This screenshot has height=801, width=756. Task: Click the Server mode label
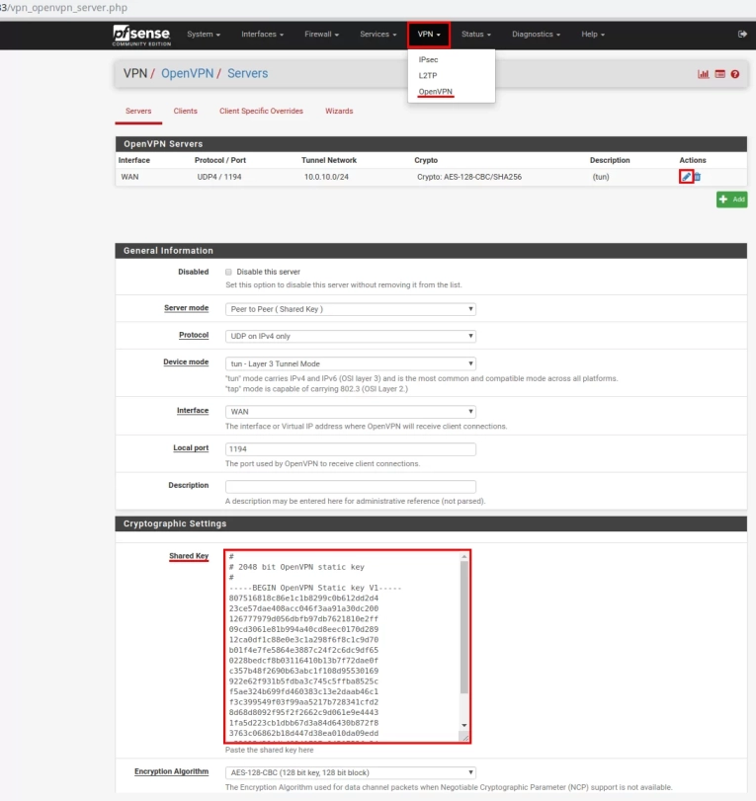186,308
